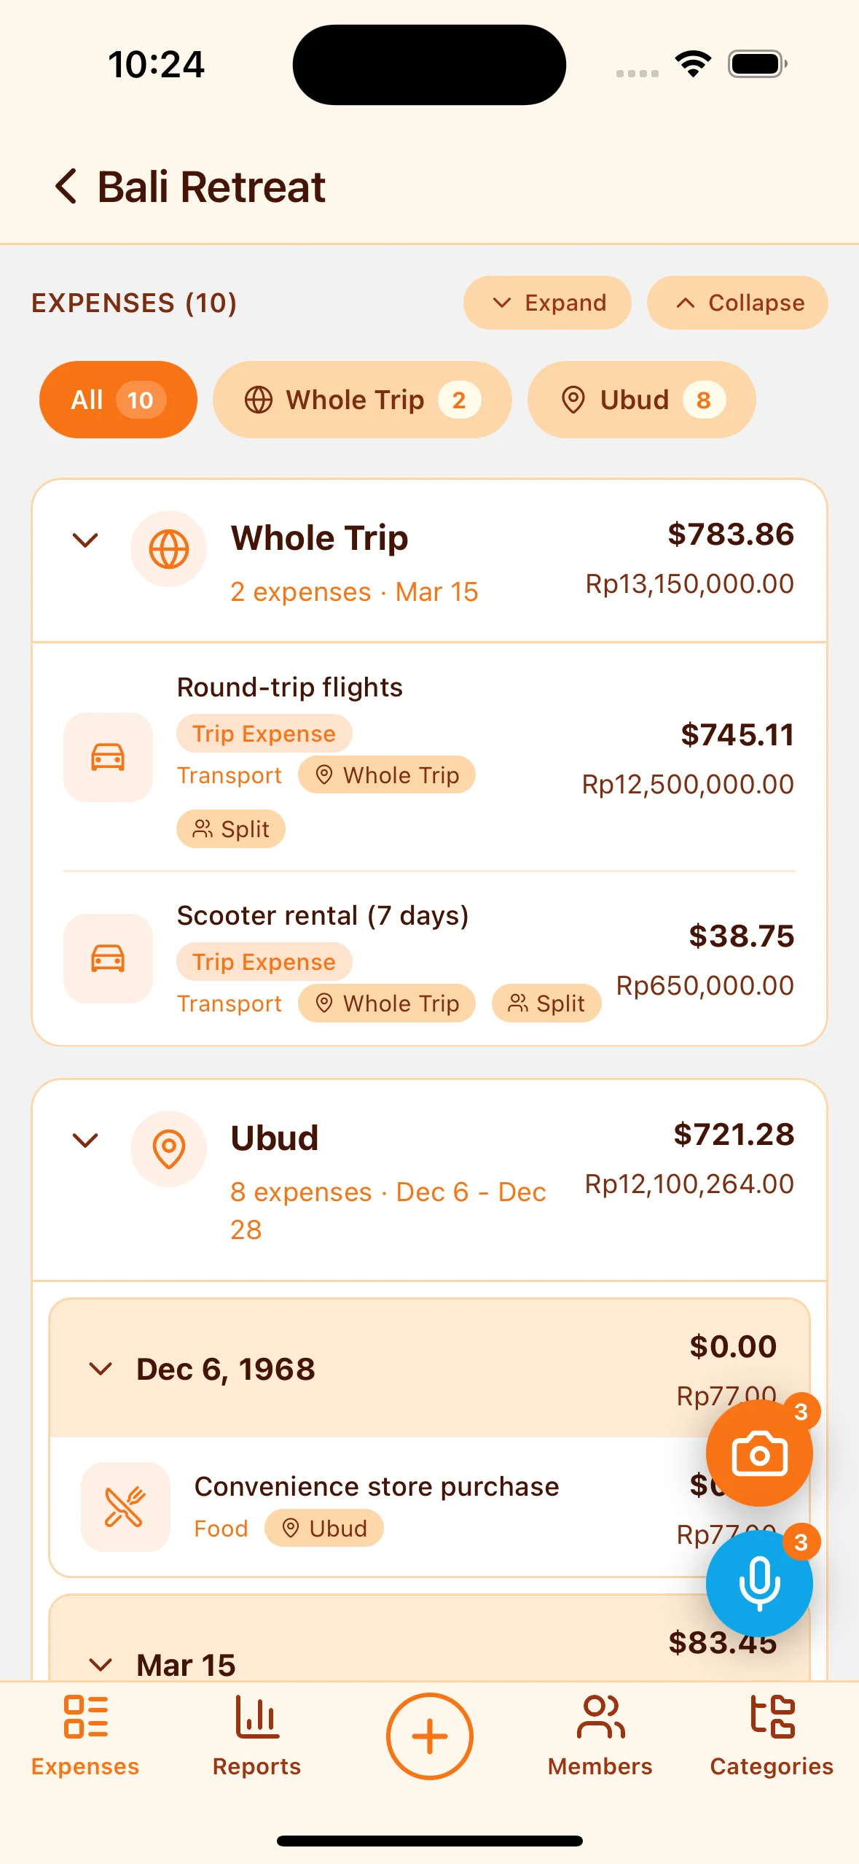
Task: Open the Scooter rental (7 days) expense
Action: [323, 916]
